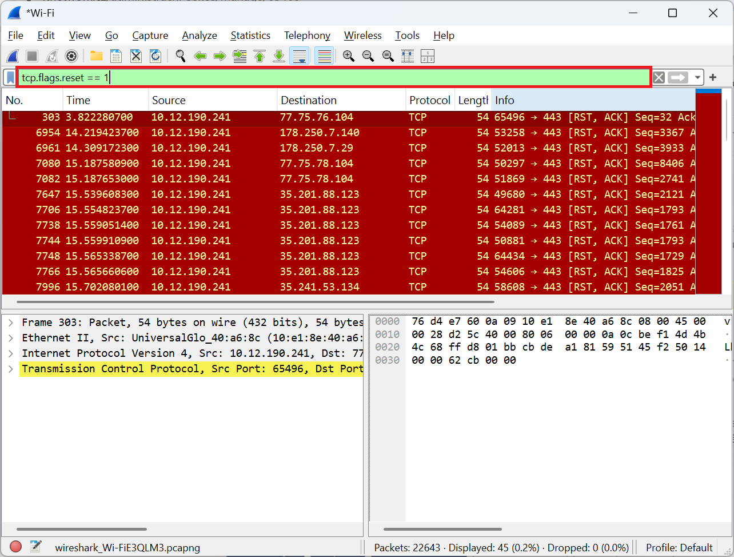Open expert information via the red circle
The height and width of the screenshot is (557, 734).
click(15, 547)
